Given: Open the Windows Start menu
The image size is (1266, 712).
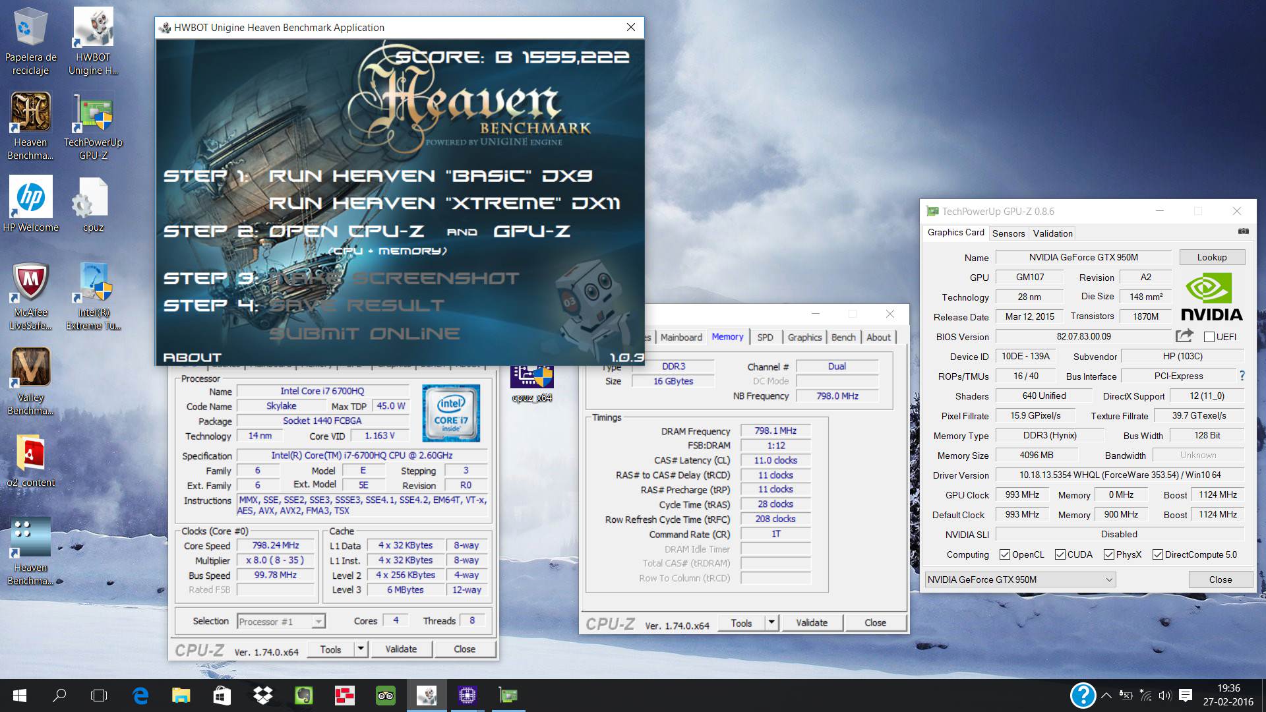Looking at the screenshot, I should tap(20, 696).
